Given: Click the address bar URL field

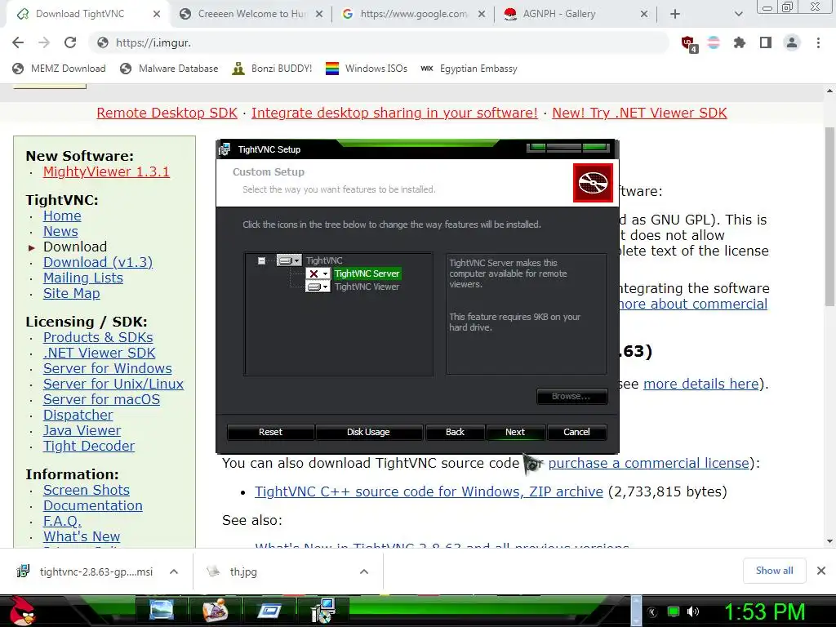Looking at the screenshot, I should [379, 42].
